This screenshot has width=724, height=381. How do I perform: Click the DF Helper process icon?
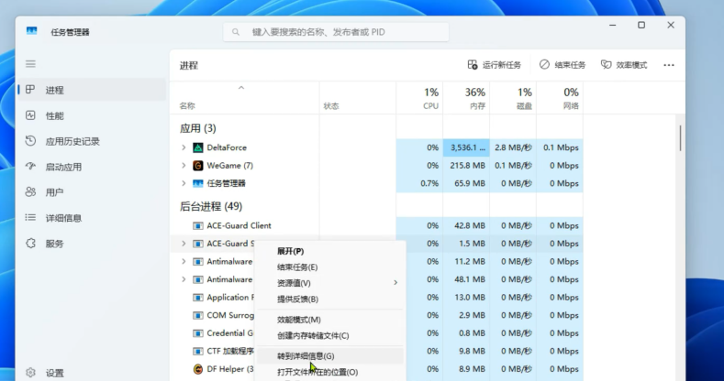tap(198, 369)
